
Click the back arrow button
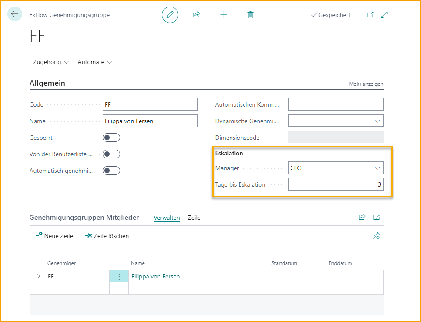tap(15, 14)
